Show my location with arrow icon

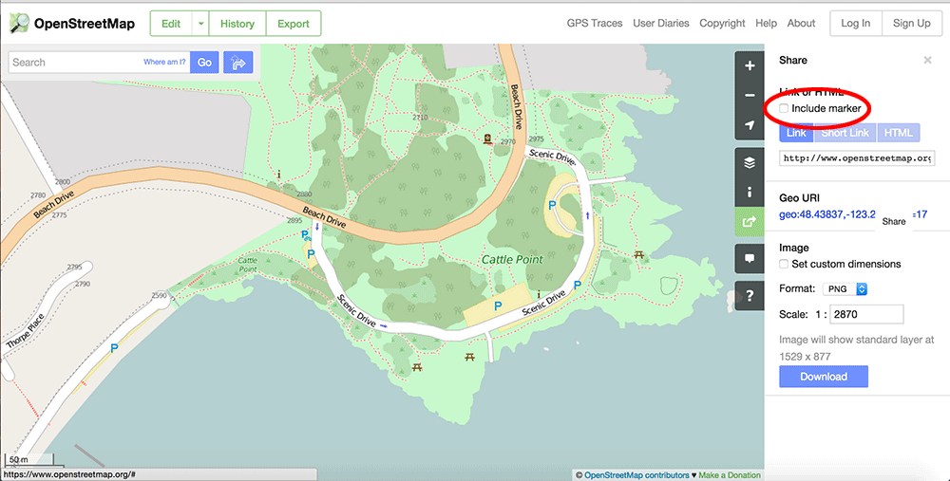[x=750, y=124]
